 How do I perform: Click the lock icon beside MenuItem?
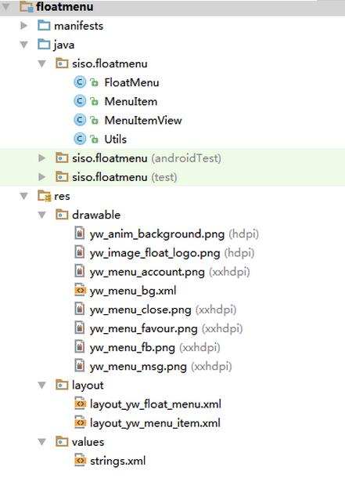(x=95, y=102)
